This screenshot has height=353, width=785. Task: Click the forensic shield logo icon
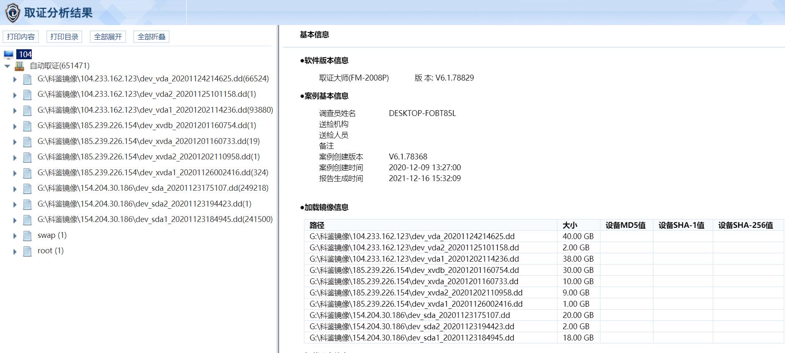coord(13,13)
